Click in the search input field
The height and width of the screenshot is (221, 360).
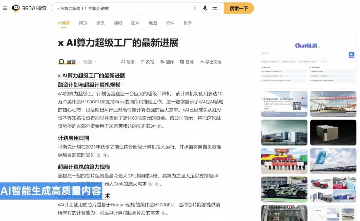pos(123,8)
